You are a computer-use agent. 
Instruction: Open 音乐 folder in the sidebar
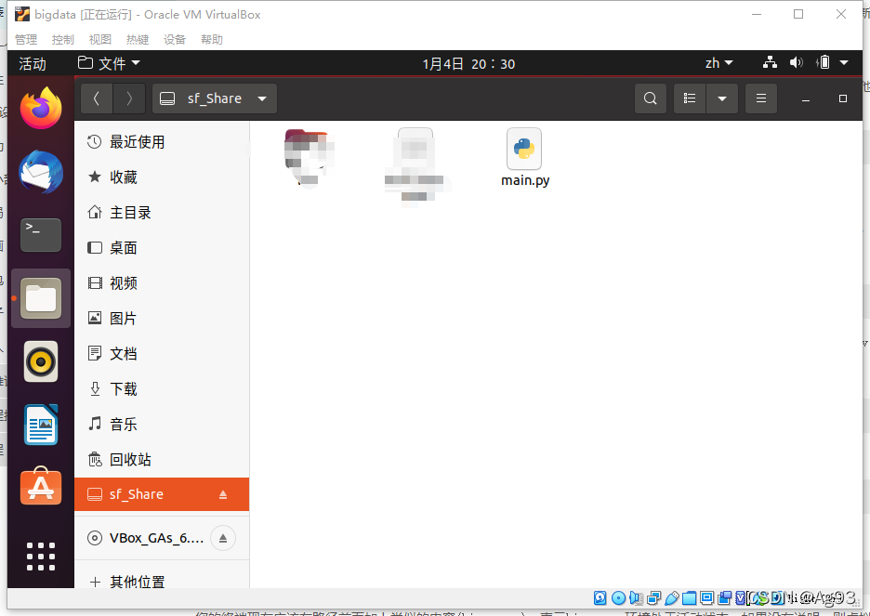click(x=162, y=425)
